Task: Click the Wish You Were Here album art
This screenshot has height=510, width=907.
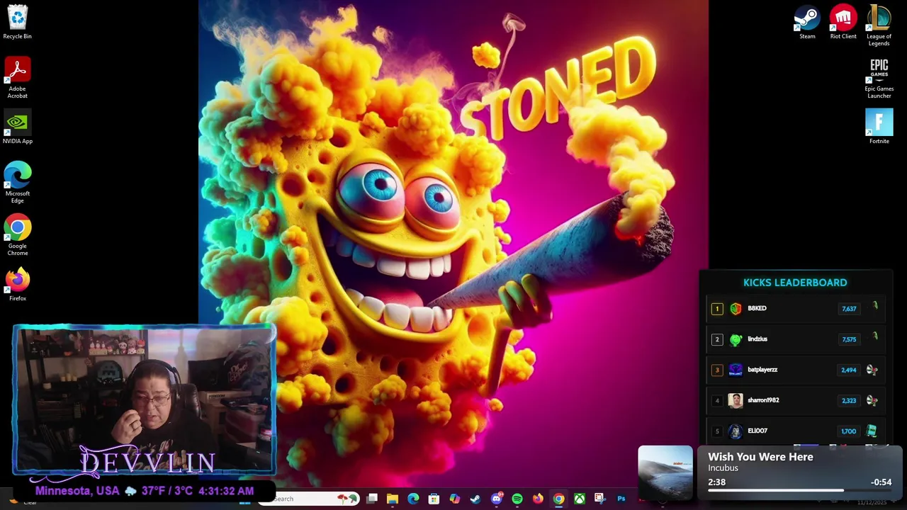Action: click(x=665, y=472)
